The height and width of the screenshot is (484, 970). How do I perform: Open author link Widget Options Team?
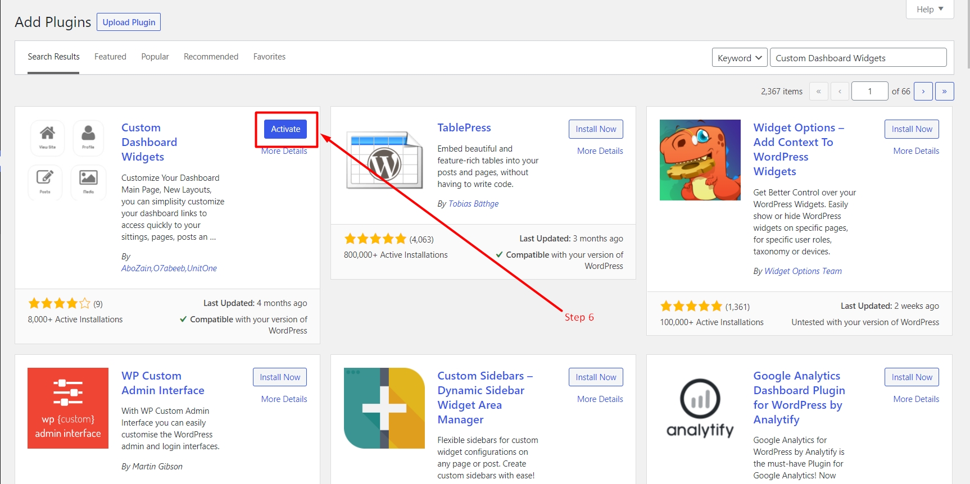[x=803, y=271]
